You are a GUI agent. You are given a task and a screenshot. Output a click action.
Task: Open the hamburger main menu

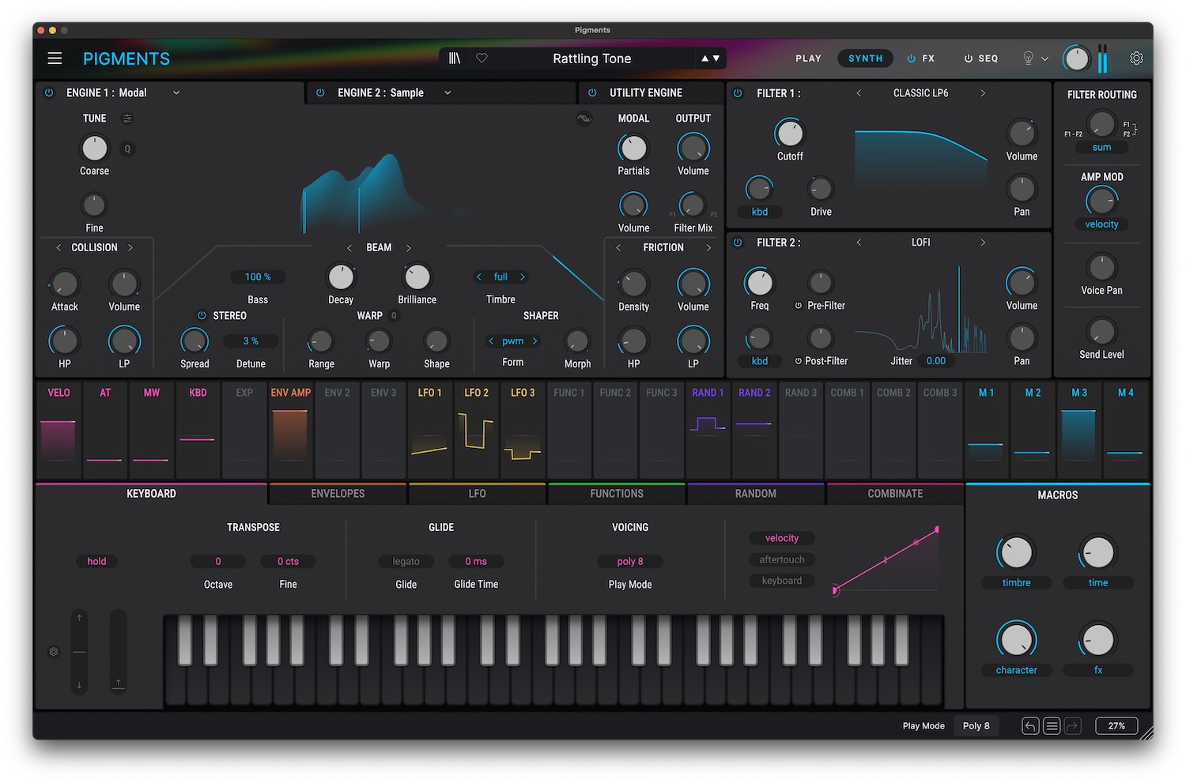55,58
